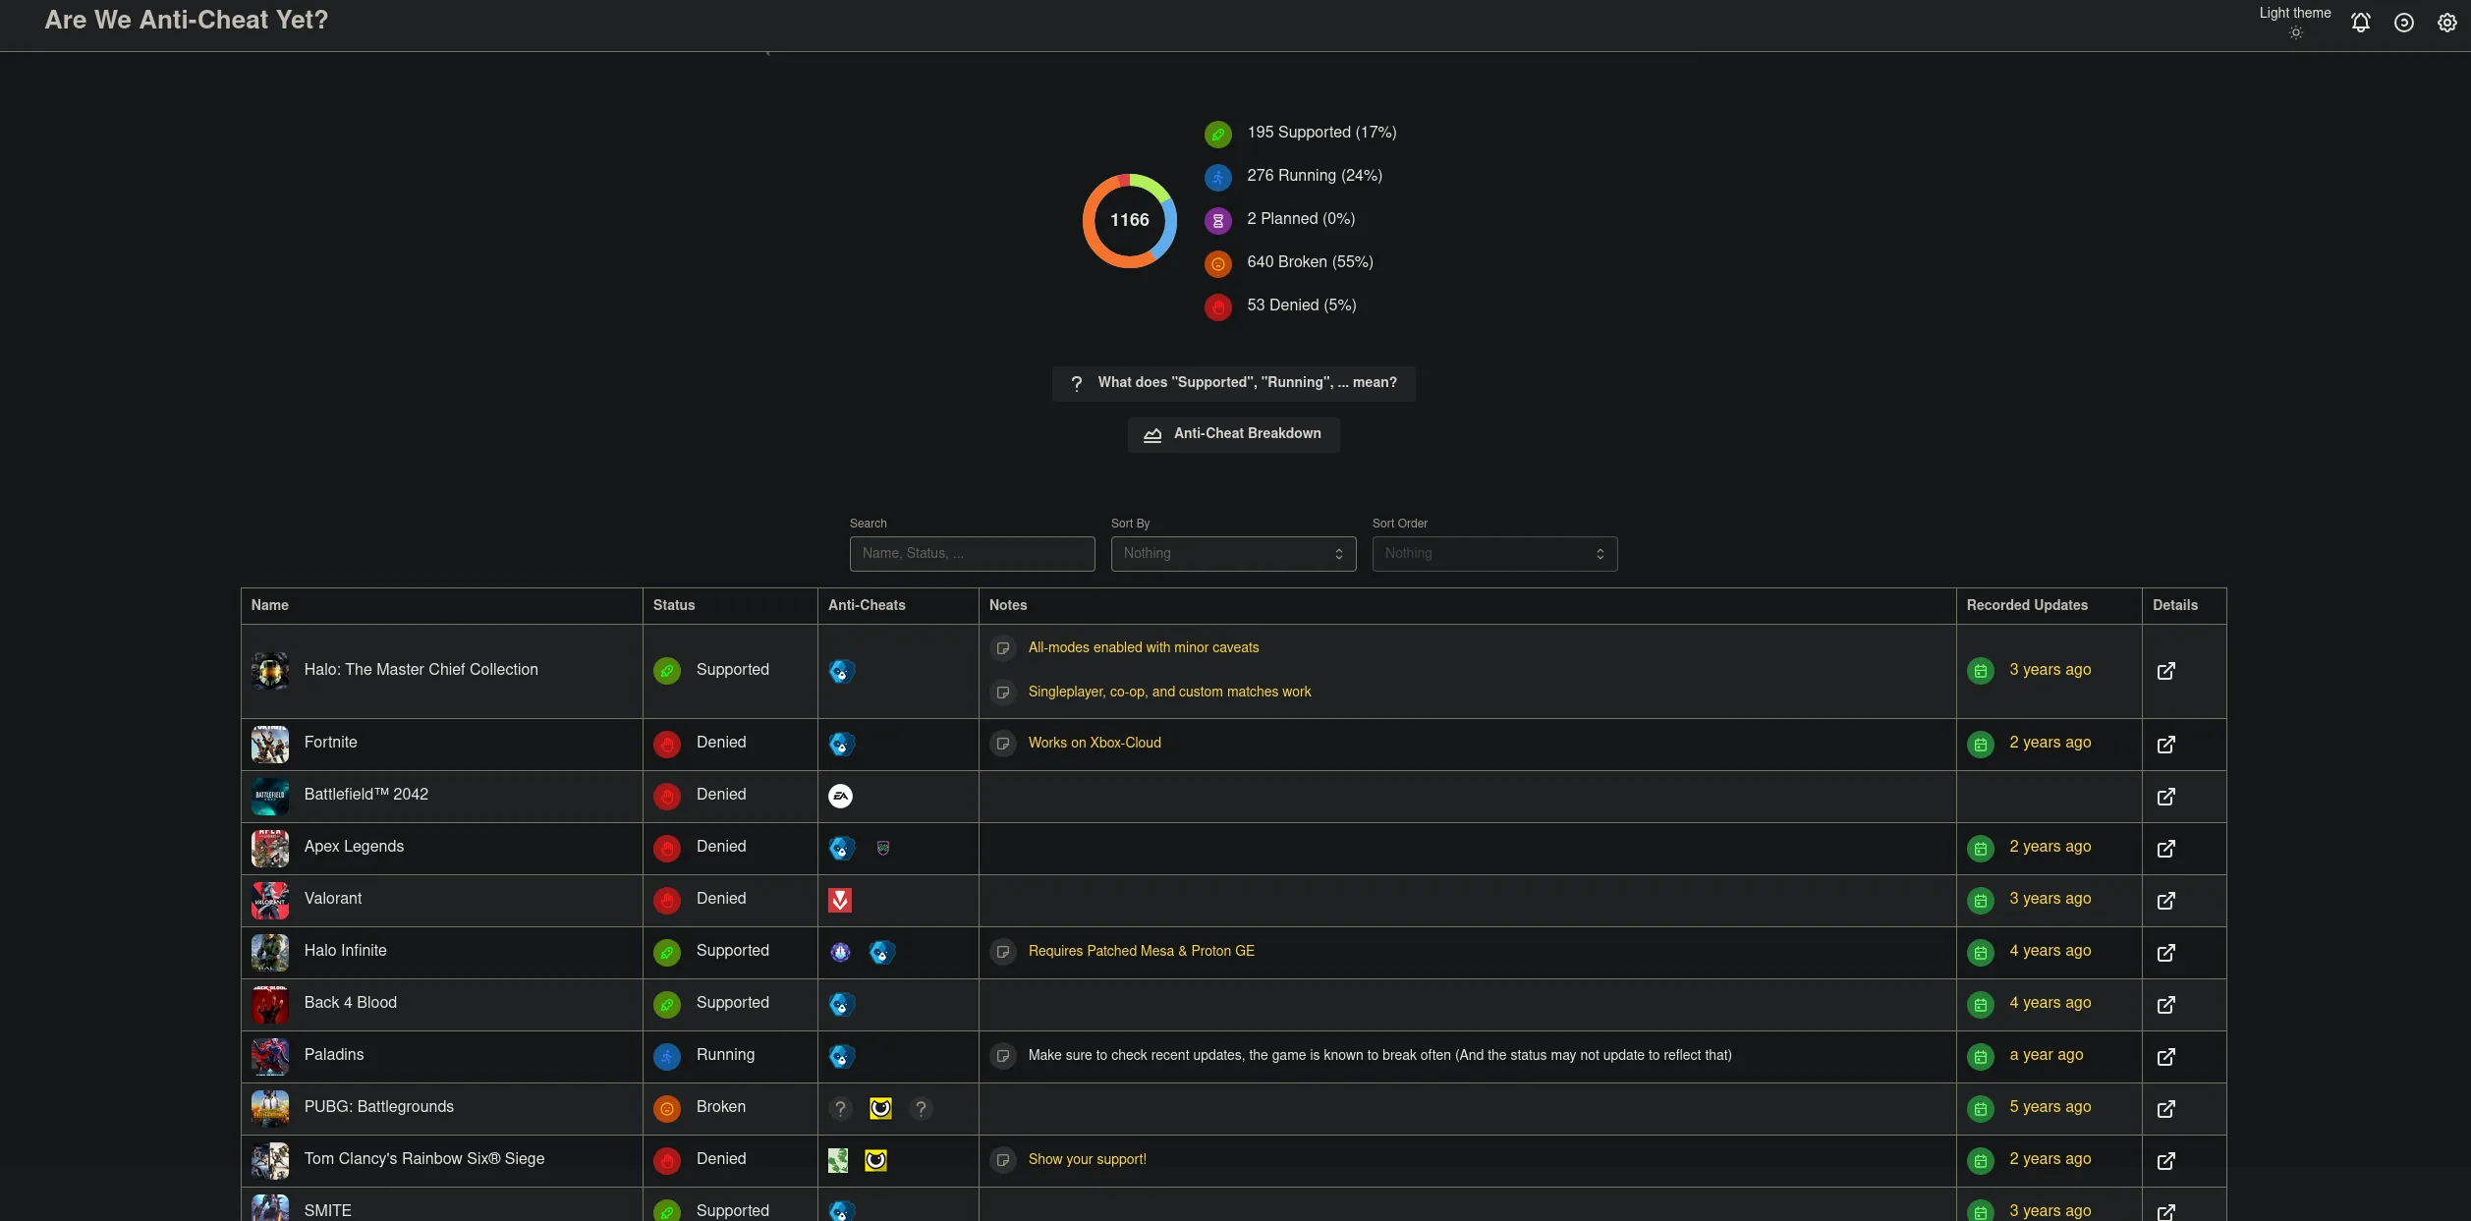Open notifications bell icon
The height and width of the screenshot is (1221, 2471).
(x=2360, y=23)
